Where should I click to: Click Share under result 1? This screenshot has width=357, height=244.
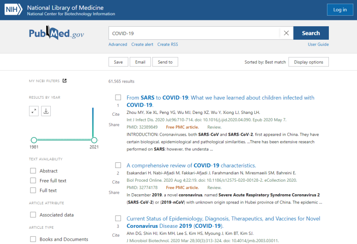(x=114, y=125)
